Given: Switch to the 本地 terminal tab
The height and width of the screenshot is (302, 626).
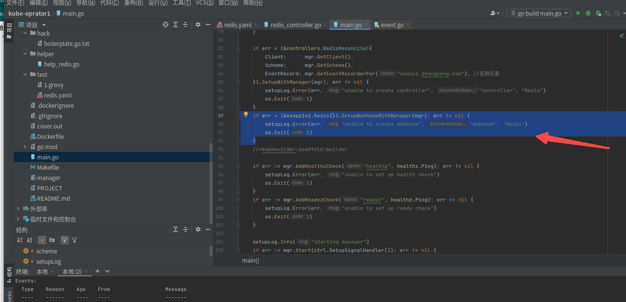Looking at the screenshot, I should 42,271.
